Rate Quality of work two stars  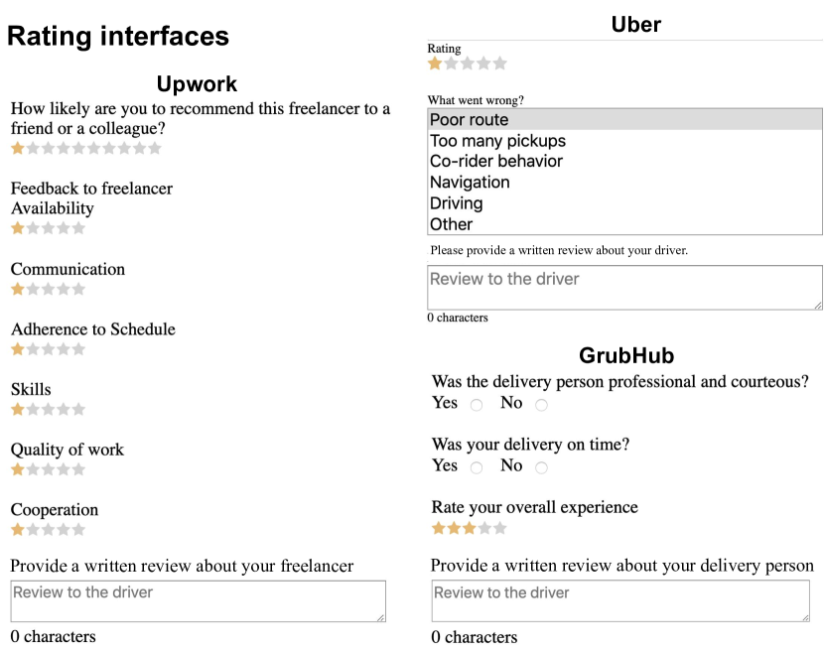pyautogui.click(x=33, y=469)
